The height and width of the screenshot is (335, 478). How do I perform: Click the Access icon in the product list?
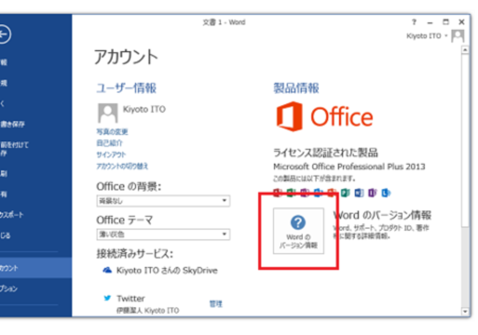[278, 193]
